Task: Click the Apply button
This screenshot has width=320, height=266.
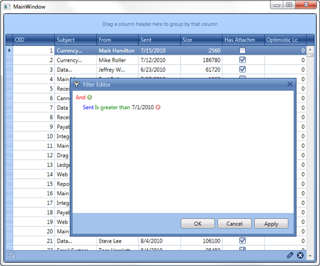Action: point(271,224)
